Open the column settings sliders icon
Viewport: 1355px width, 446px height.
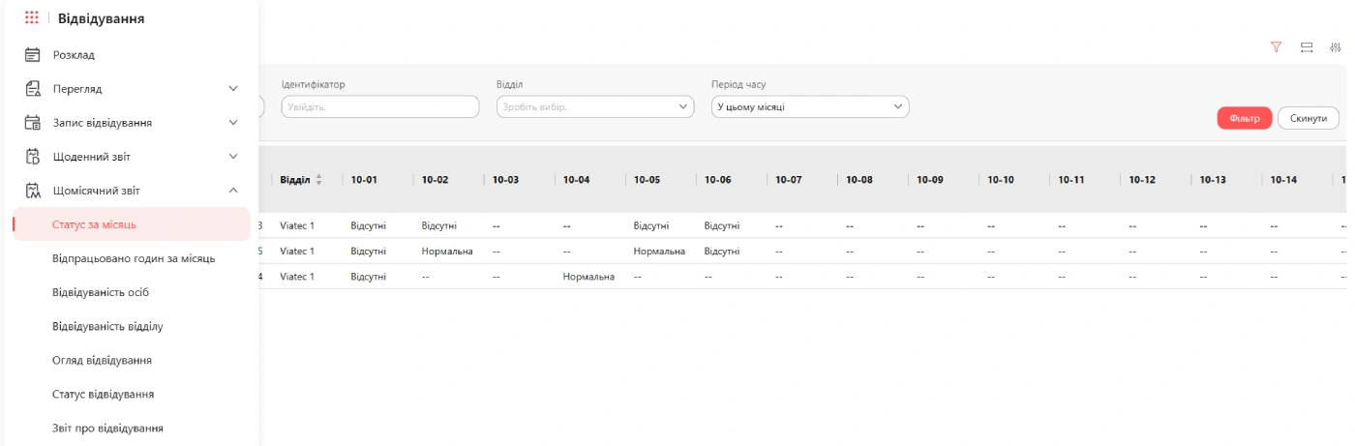point(1336,46)
